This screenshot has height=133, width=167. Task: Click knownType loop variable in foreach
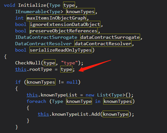[79, 101]
